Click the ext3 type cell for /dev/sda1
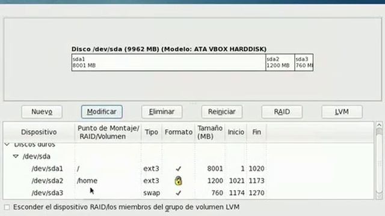Viewport: 385px width, 216px height. pyautogui.click(x=151, y=169)
